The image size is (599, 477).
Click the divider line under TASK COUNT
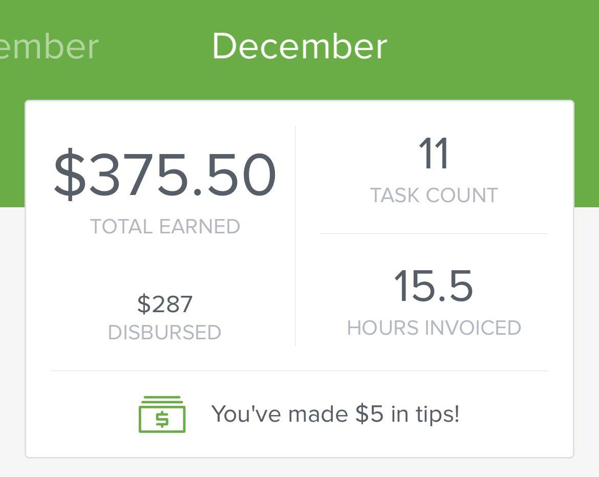click(x=434, y=234)
